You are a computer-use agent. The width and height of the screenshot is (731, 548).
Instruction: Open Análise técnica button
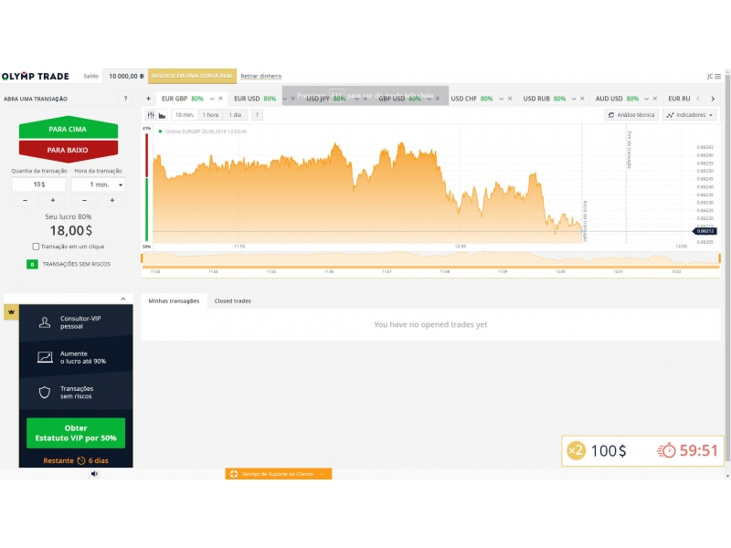pyautogui.click(x=631, y=115)
